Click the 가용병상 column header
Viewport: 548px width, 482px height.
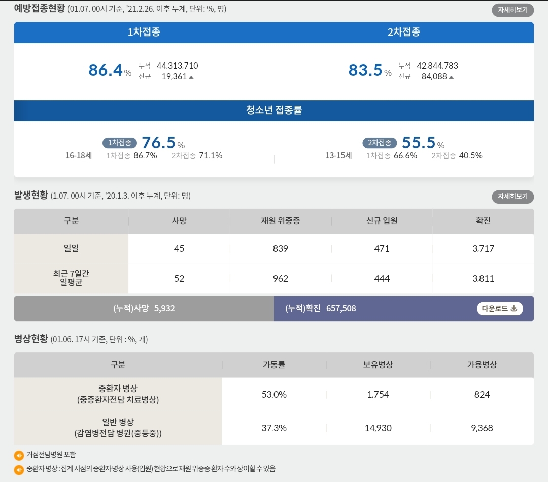click(482, 365)
